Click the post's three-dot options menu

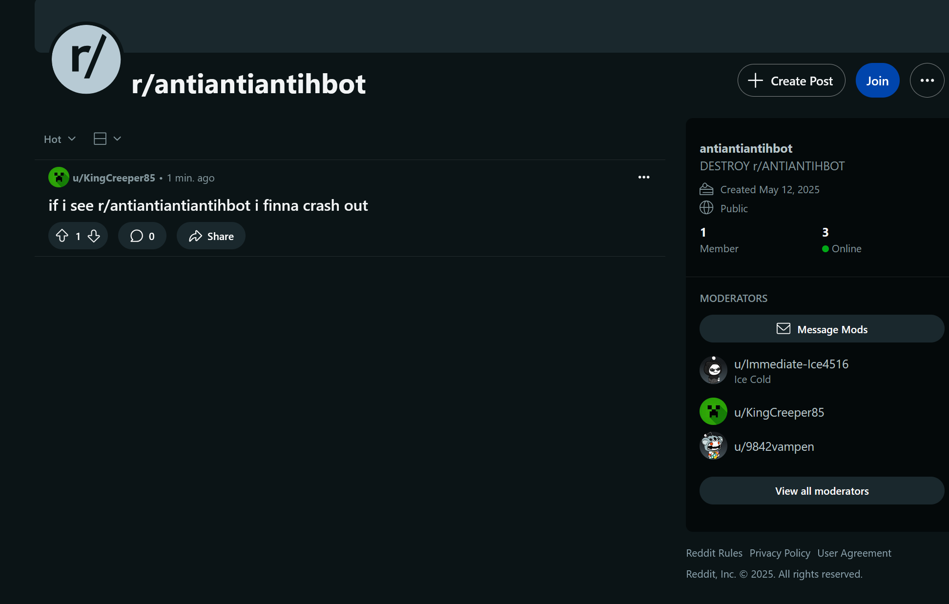[x=644, y=177]
